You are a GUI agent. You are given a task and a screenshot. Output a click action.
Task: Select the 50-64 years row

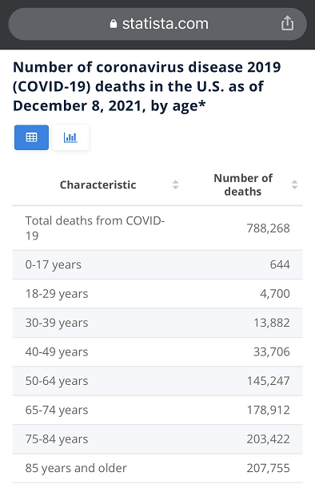tap(157, 381)
